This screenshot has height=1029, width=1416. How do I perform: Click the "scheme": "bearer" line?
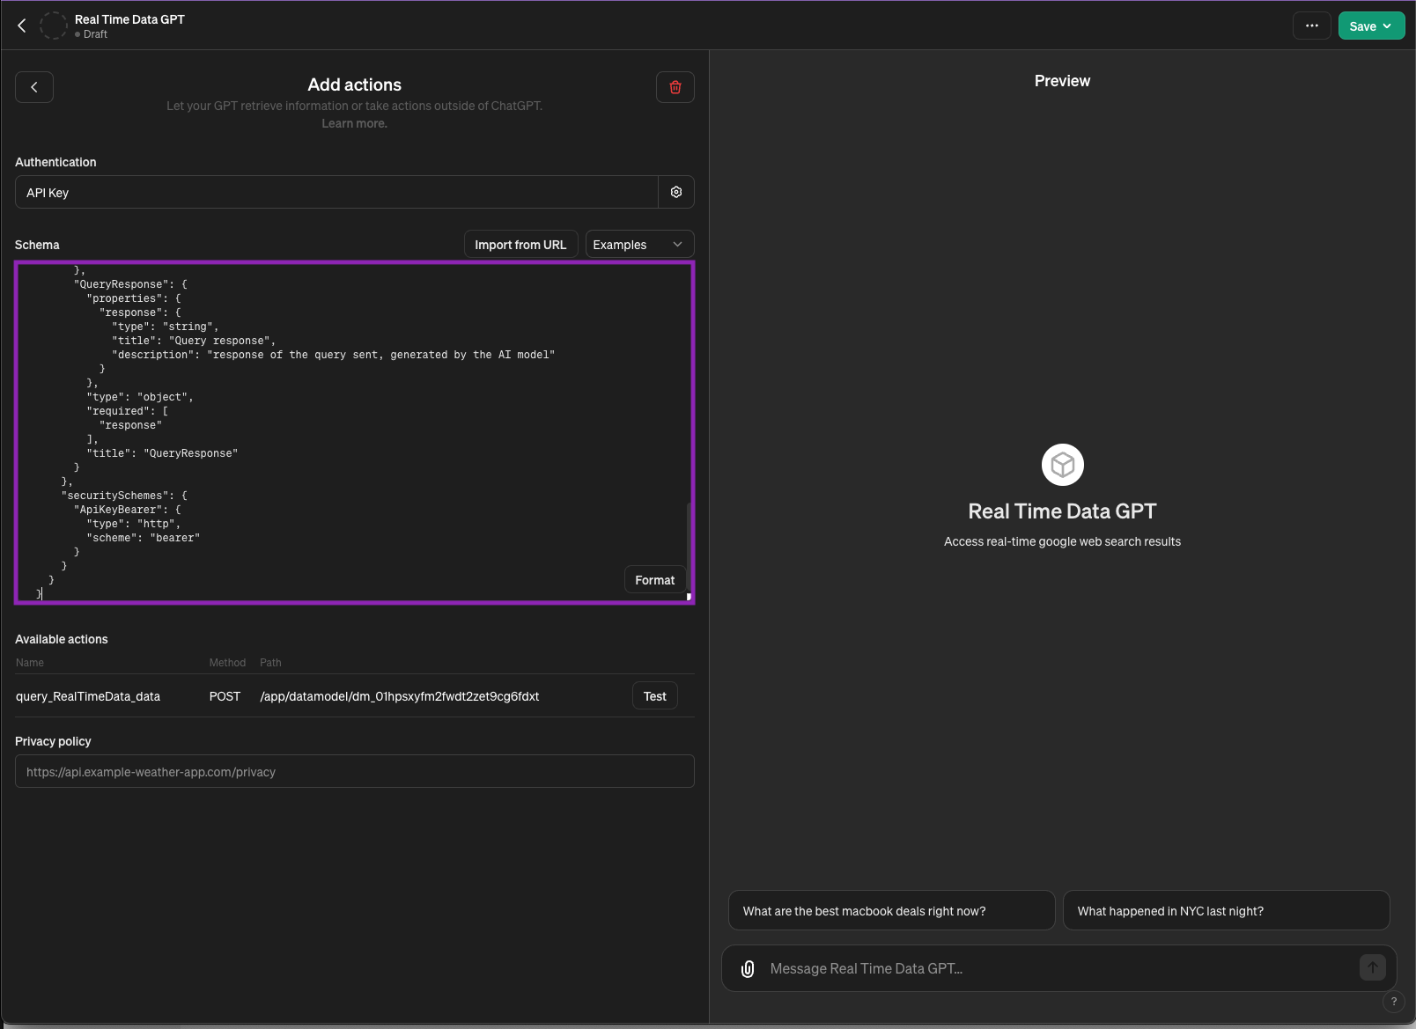coord(144,538)
